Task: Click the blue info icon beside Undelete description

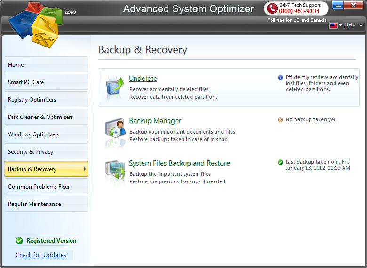Action: coord(280,78)
